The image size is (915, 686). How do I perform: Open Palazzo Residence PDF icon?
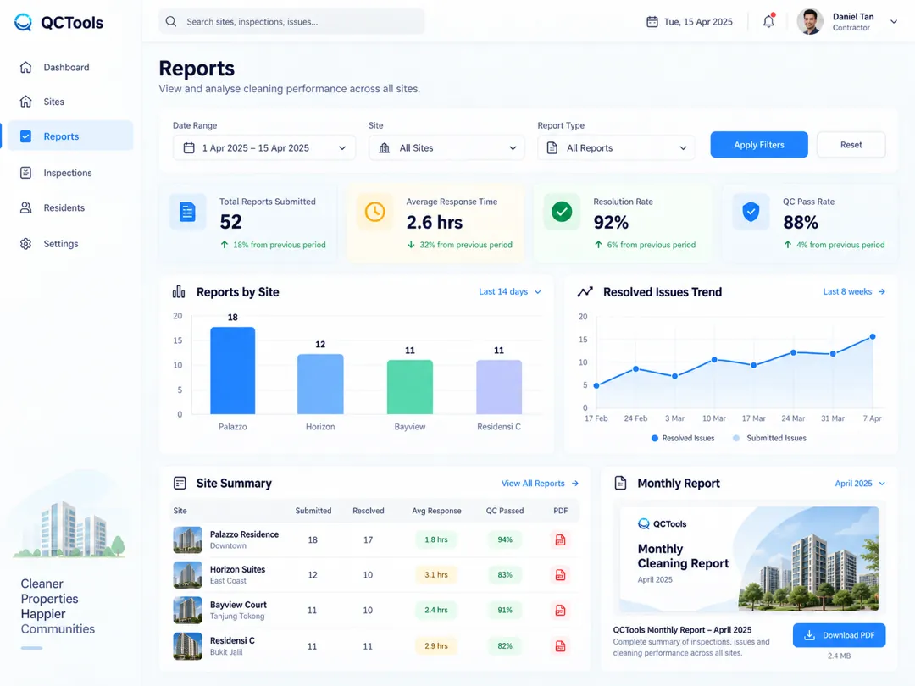click(x=560, y=540)
